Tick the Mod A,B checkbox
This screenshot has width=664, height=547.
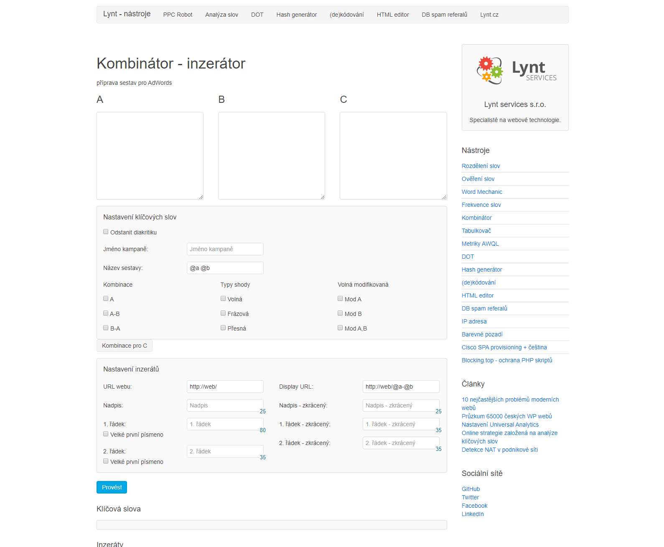340,328
